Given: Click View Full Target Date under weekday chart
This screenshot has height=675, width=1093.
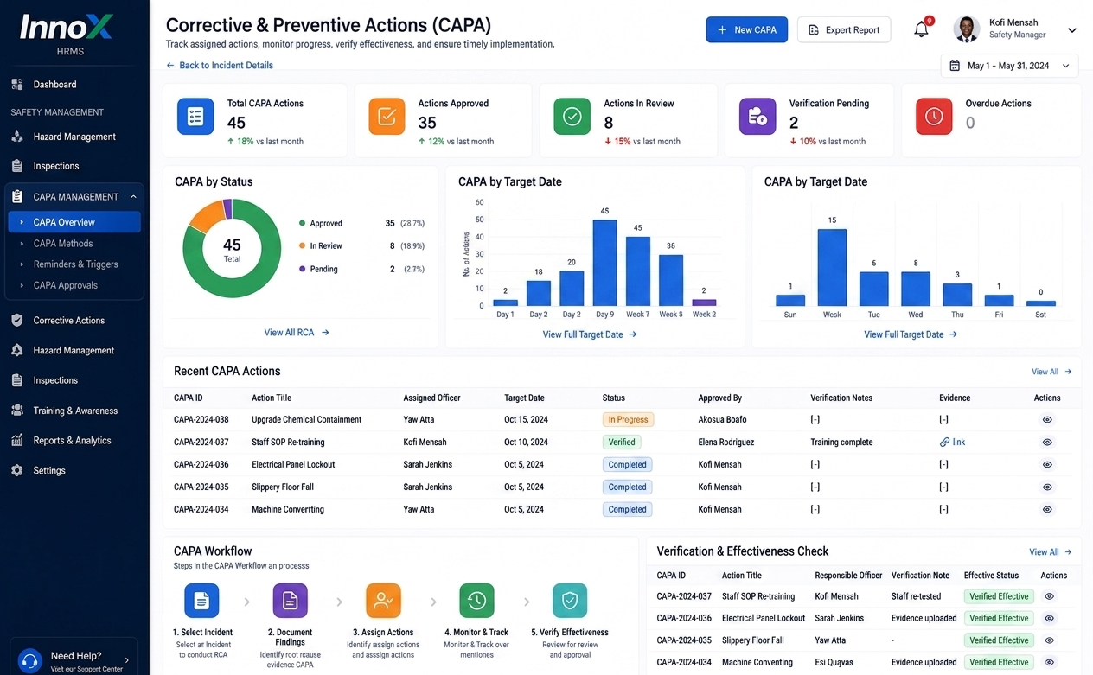Looking at the screenshot, I should (x=911, y=334).
